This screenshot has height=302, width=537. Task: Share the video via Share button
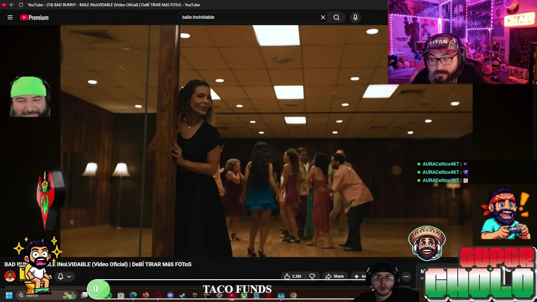(335, 276)
